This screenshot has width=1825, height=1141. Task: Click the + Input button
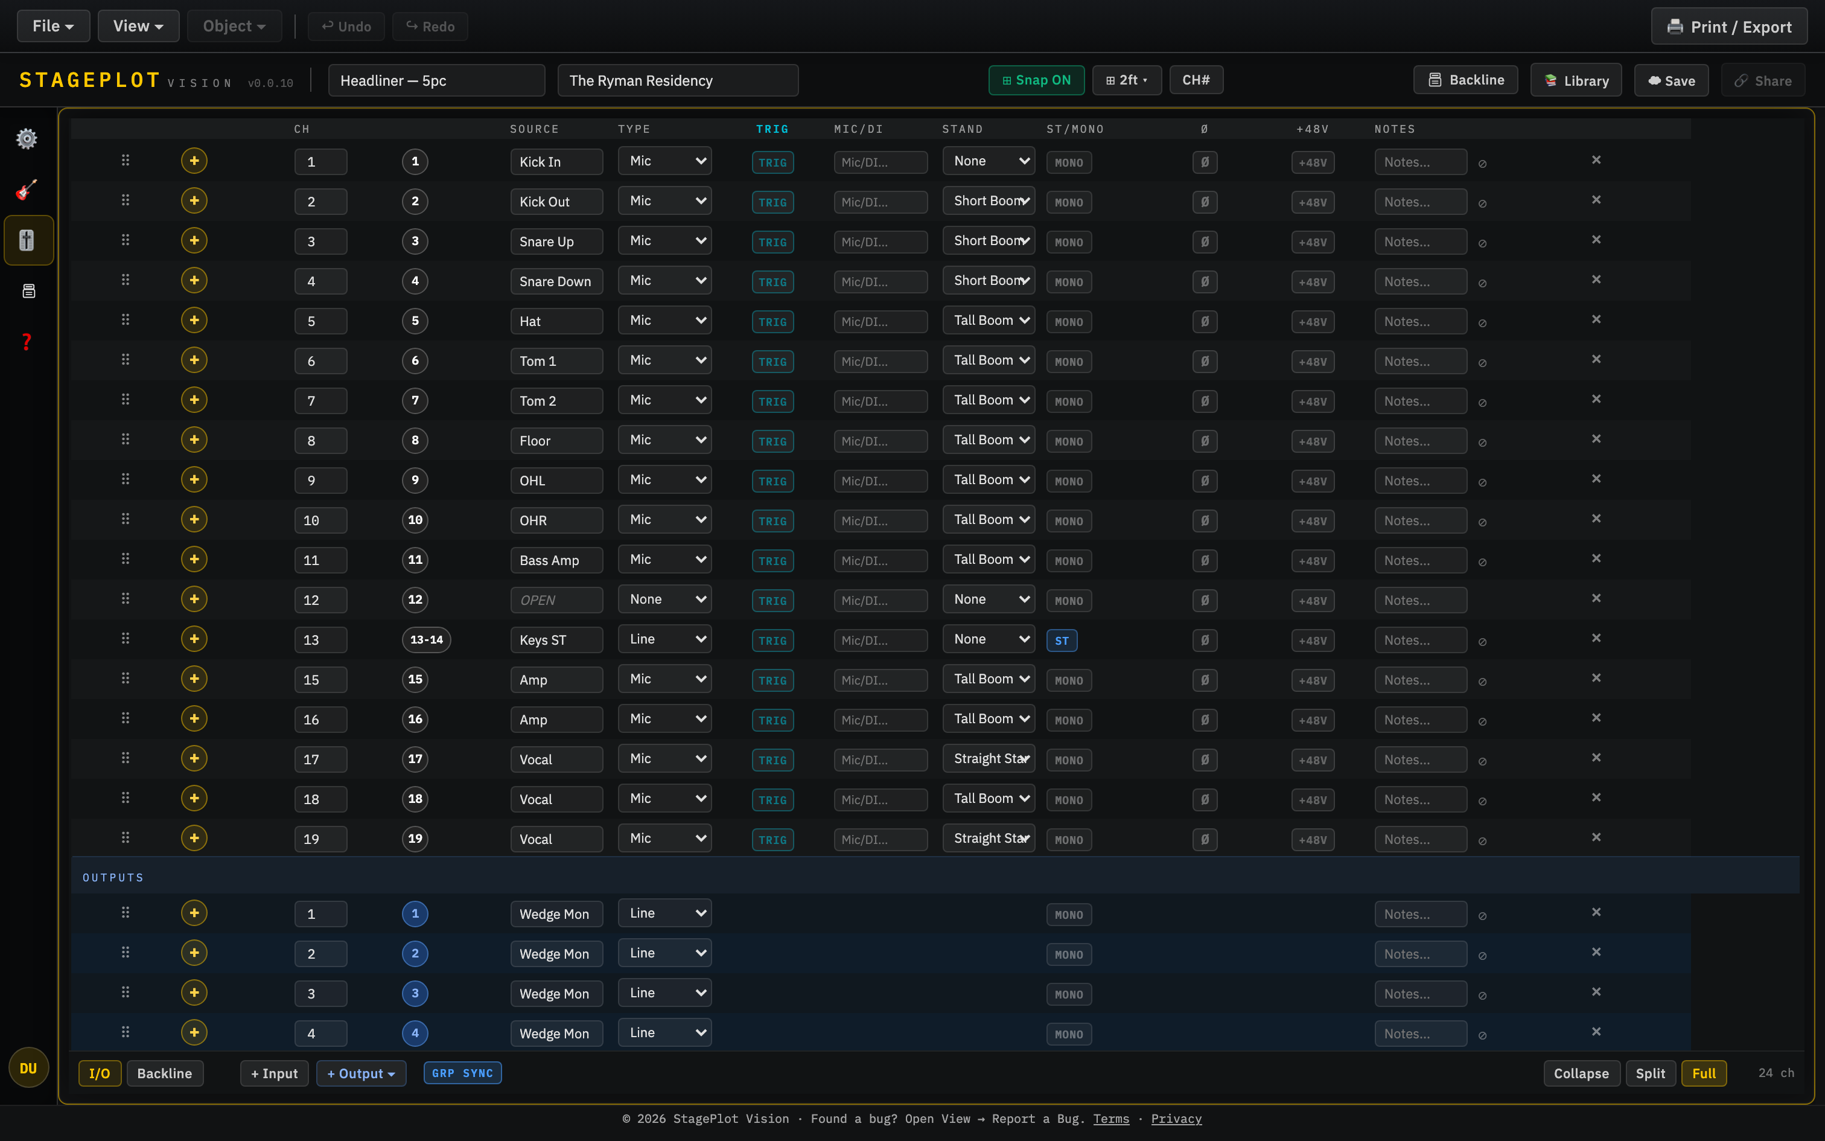pyautogui.click(x=275, y=1073)
